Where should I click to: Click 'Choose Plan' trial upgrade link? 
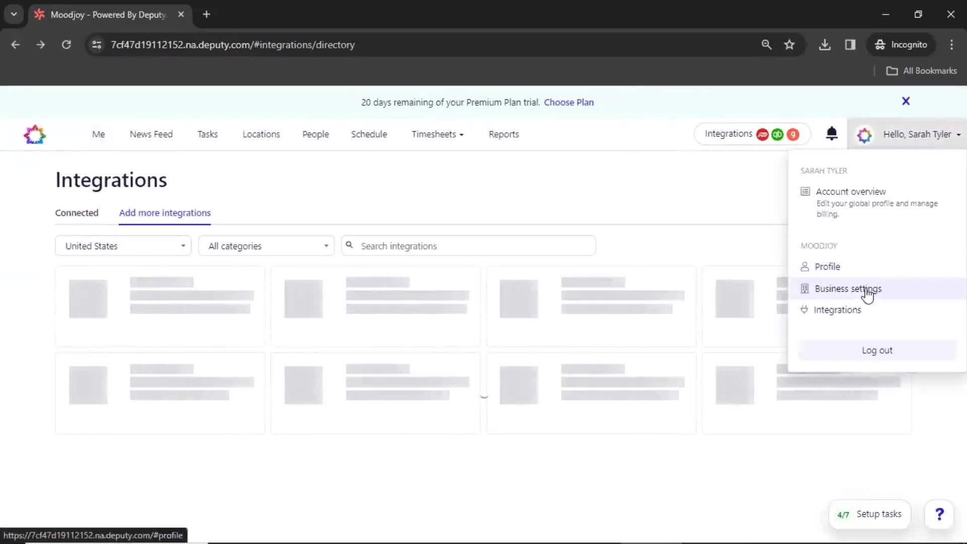(x=568, y=102)
